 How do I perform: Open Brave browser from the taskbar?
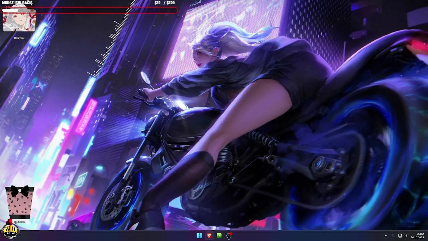coord(209,236)
